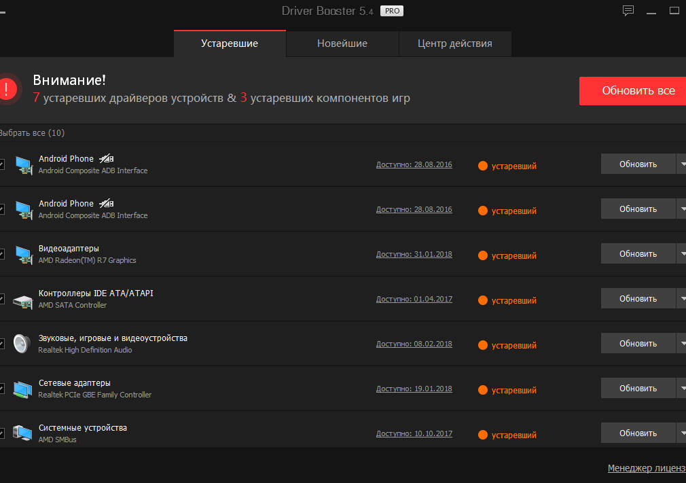Uncheck the lower Android Phone driver checkbox

(x=2, y=209)
